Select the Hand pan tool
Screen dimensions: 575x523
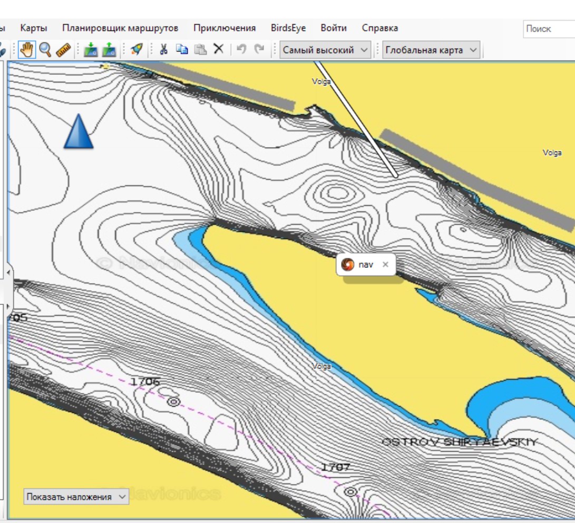coord(26,50)
